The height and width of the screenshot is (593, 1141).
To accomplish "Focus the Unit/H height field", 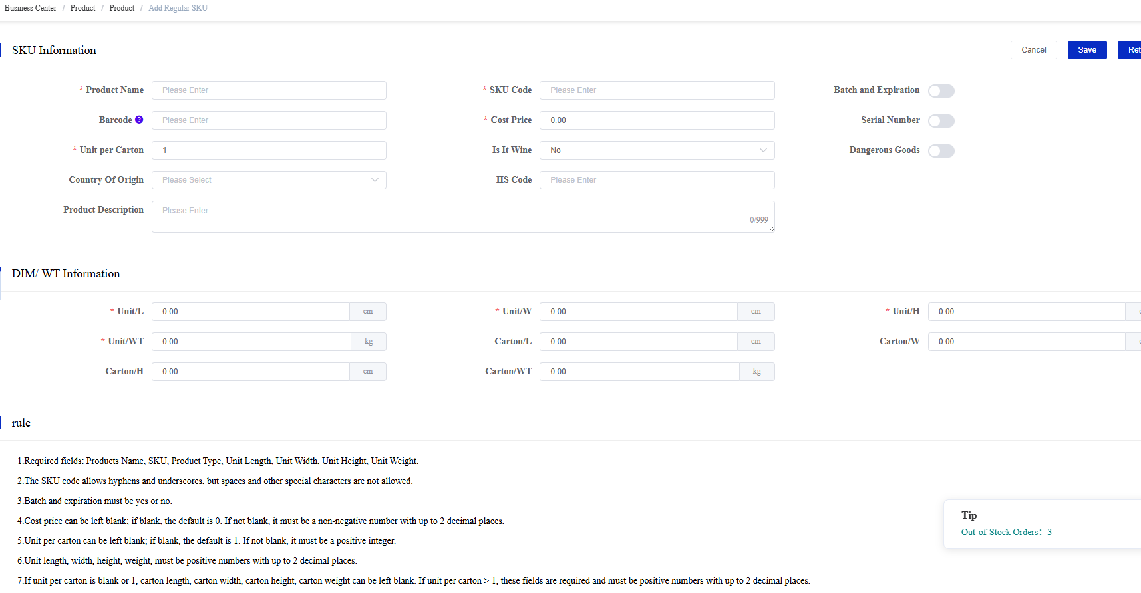I will 1027,312.
